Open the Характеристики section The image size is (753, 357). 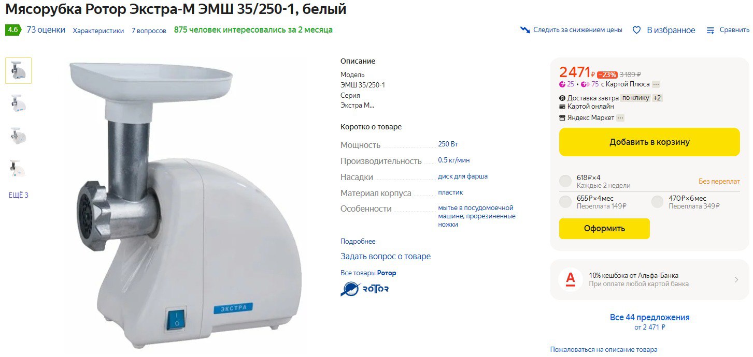click(x=98, y=31)
